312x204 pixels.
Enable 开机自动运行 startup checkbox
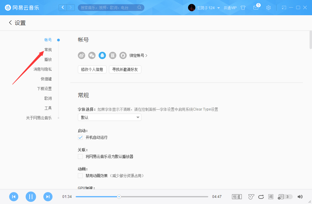(x=80, y=137)
